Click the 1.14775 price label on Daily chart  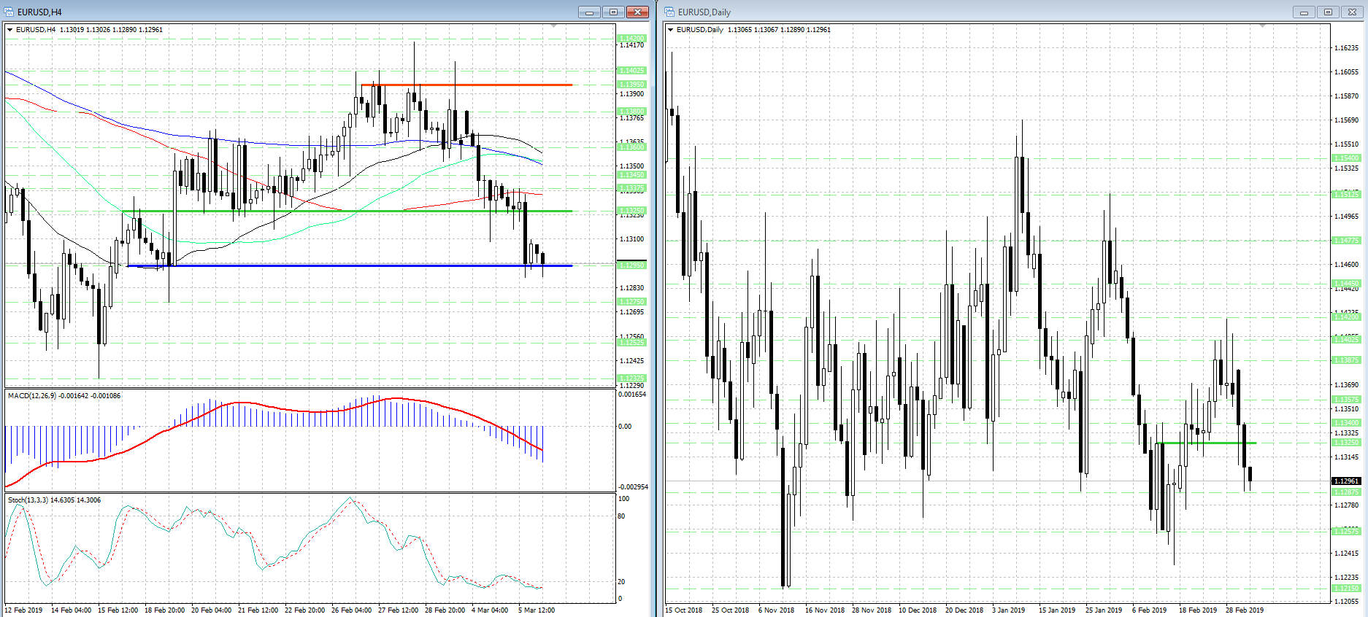pos(1347,241)
